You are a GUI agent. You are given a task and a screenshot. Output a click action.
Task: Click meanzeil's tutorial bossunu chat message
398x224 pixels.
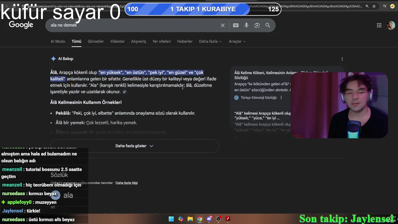(42, 173)
